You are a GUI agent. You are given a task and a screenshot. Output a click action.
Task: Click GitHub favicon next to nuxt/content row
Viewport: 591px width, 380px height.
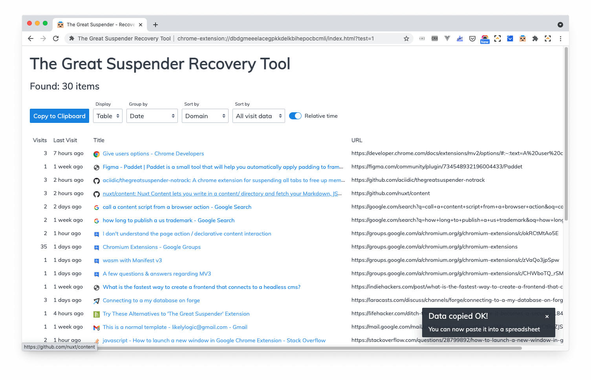[97, 194]
